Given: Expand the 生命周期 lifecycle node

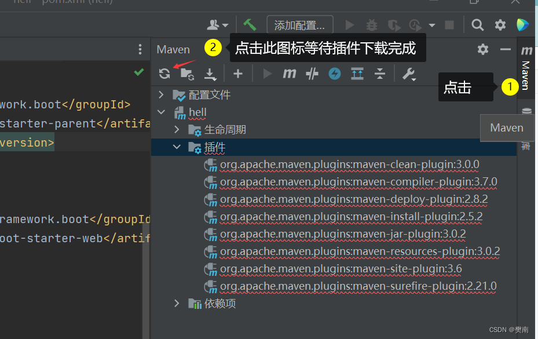Looking at the screenshot, I should click(177, 129).
